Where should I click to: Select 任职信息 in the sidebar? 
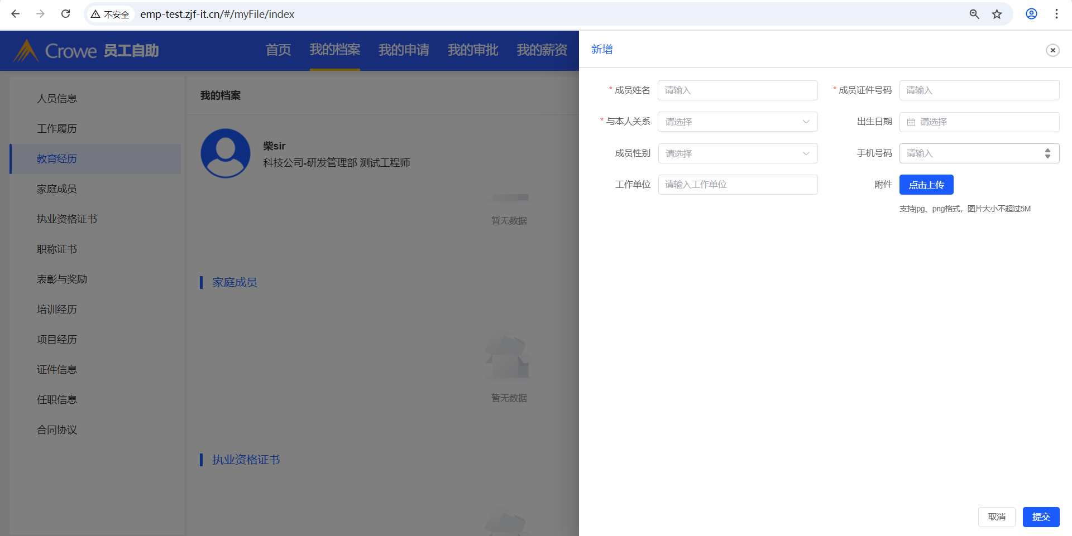[95, 400]
